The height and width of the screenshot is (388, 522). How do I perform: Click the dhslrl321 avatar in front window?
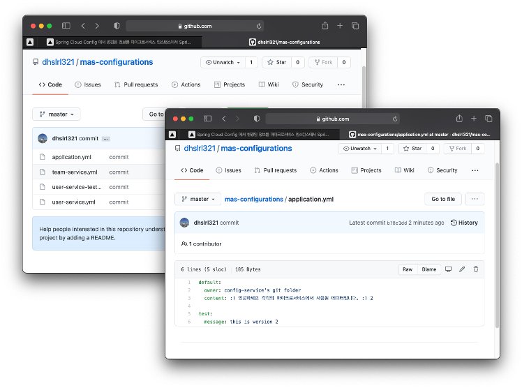[x=184, y=223]
